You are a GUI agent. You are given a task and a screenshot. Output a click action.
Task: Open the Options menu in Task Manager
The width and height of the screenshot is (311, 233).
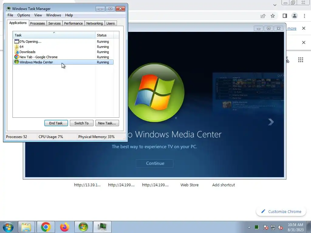[x=24, y=15]
